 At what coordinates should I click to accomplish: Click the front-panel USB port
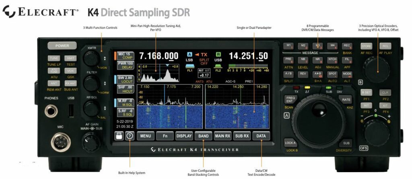coord(71,111)
